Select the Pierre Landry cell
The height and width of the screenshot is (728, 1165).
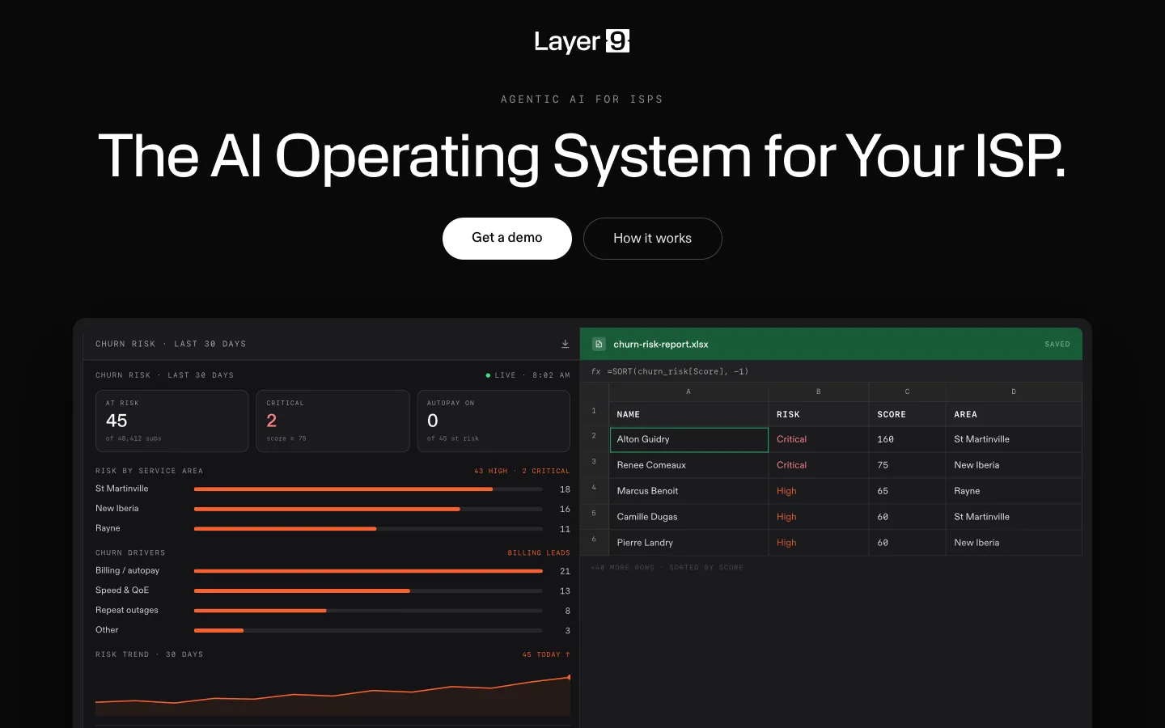point(688,543)
